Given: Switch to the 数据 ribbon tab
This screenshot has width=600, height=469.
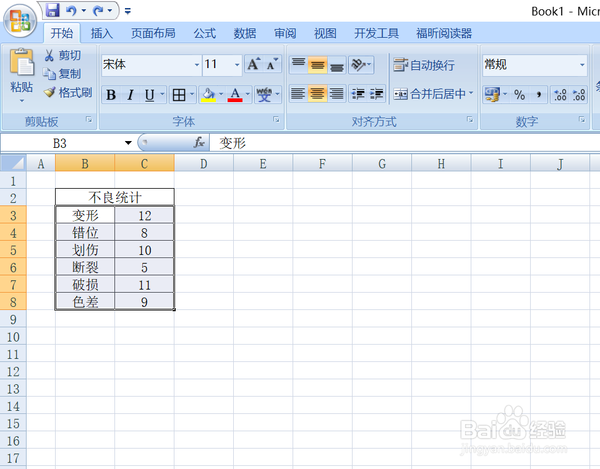Looking at the screenshot, I should click(244, 33).
